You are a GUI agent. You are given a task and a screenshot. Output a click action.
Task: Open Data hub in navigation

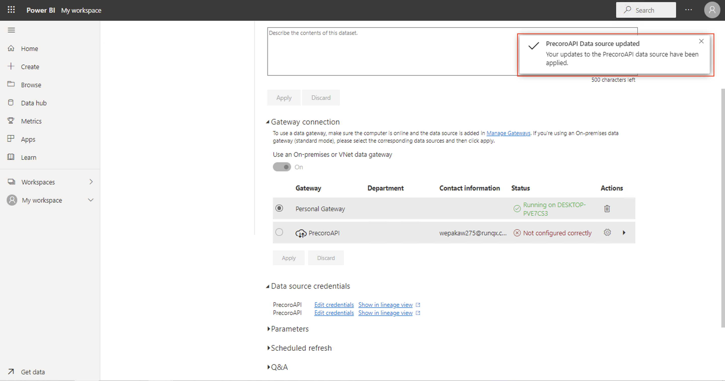tap(34, 103)
